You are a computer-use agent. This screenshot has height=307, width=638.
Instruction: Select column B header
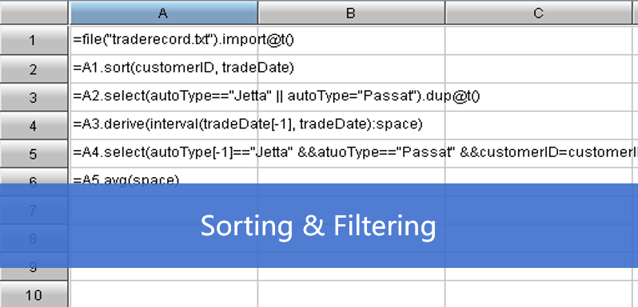[x=352, y=14]
